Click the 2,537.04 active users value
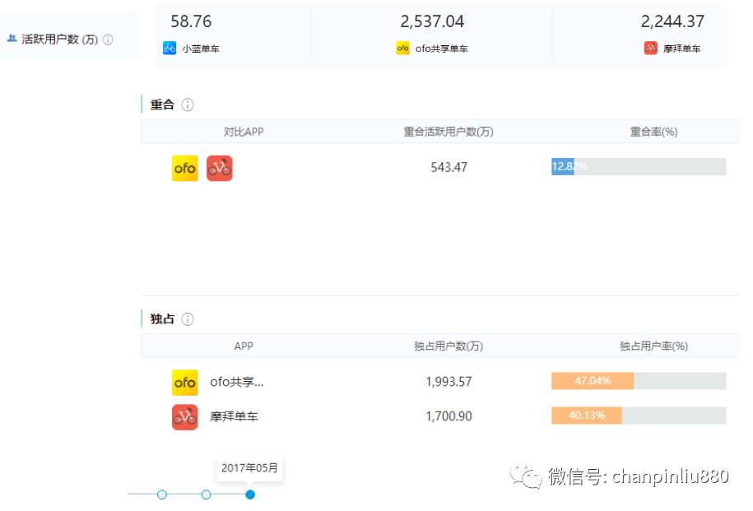The image size is (753, 511). (x=432, y=21)
